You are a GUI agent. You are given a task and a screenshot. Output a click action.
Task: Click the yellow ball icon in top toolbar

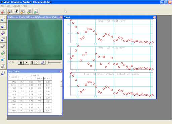[23, 11]
